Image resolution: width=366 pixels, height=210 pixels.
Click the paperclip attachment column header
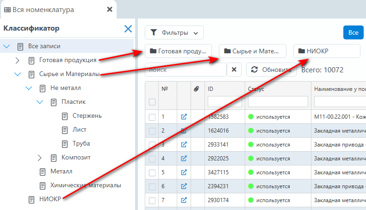point(195,89)
